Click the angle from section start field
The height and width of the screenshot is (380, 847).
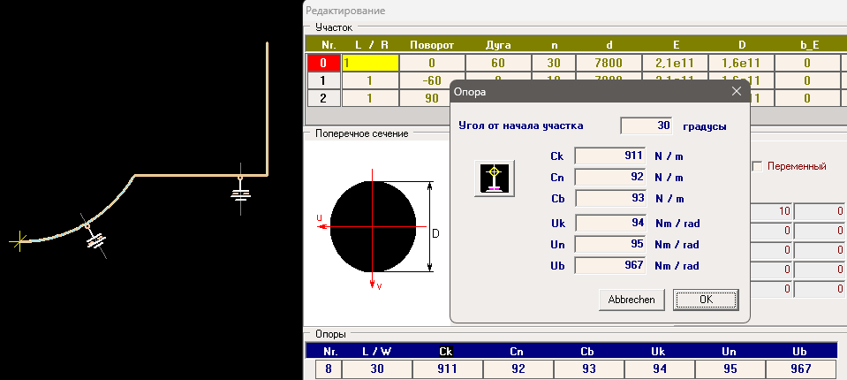click(x=646, y=126)
